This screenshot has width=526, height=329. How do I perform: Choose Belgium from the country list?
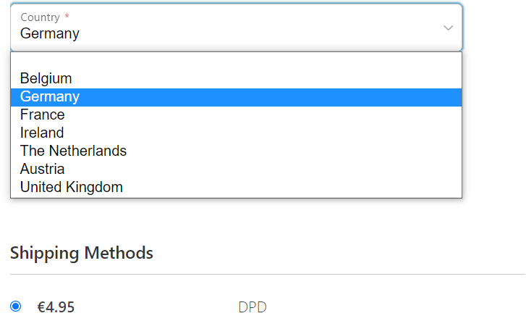[46, 78]
